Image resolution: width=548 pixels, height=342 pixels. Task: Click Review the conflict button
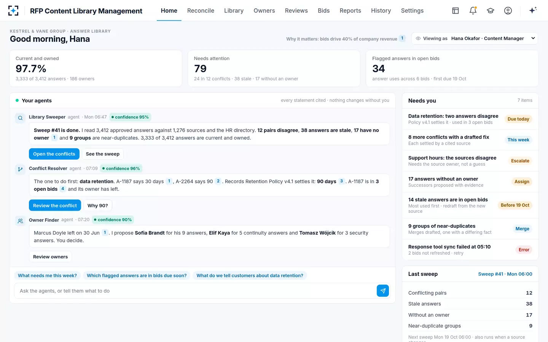click(x=55, y=206)
